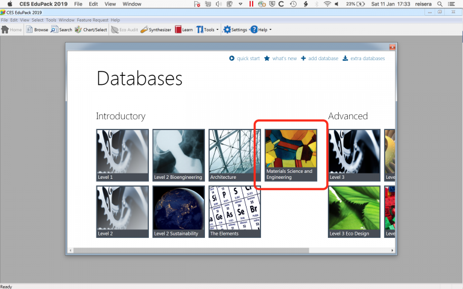Click the Wi-Fi status icon
Screen dimensions: 463x289
click(327, 4)
